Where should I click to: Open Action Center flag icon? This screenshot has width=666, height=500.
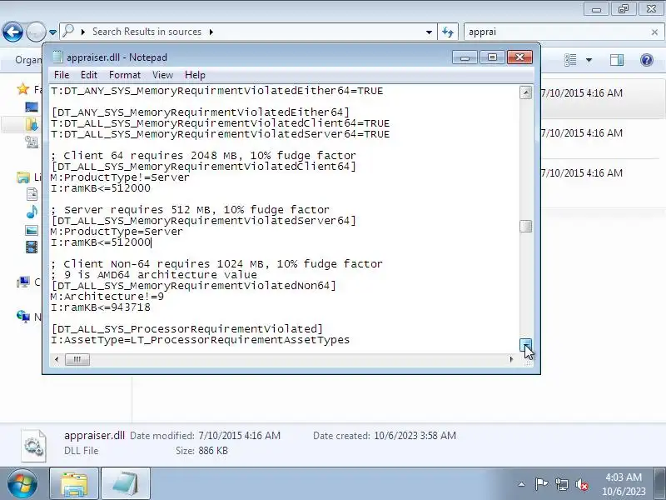pos(541,484)
